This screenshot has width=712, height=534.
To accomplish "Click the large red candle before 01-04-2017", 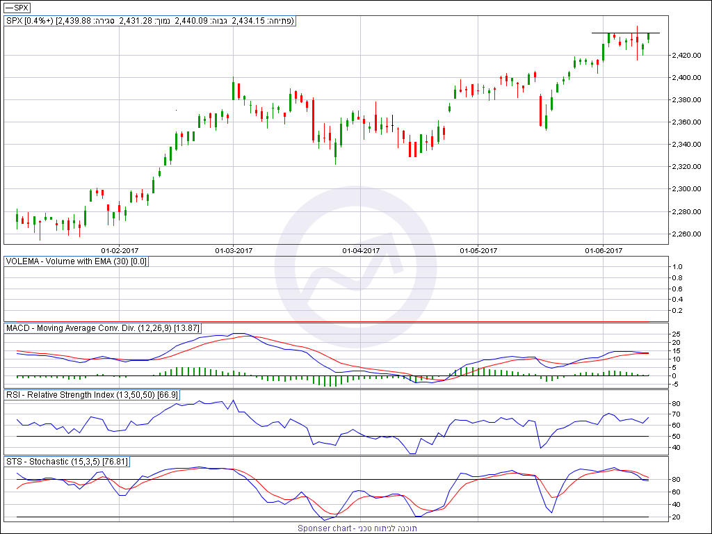I will (x=314, y=120).
